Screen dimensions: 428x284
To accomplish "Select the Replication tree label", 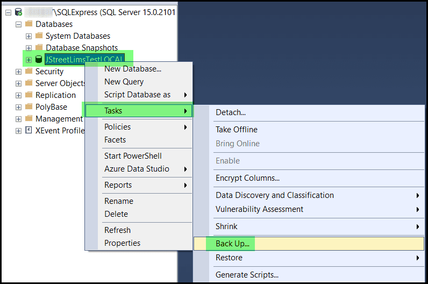I will click(x=56, y=95).
